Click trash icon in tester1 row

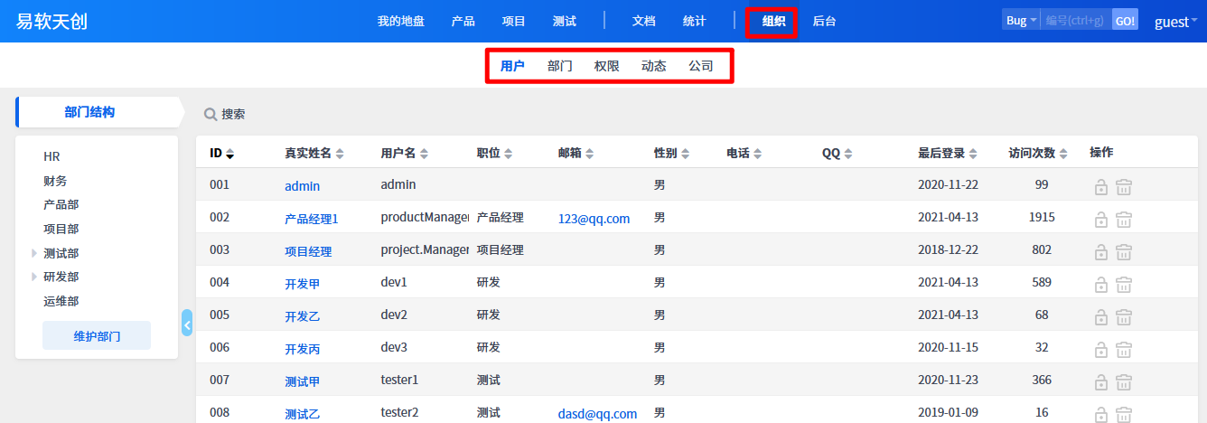click(1124, 382)
